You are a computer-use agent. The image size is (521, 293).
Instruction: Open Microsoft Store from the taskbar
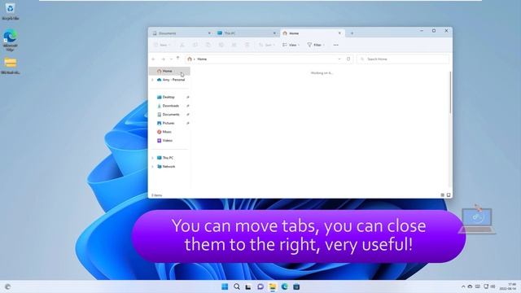pos(296,286)
